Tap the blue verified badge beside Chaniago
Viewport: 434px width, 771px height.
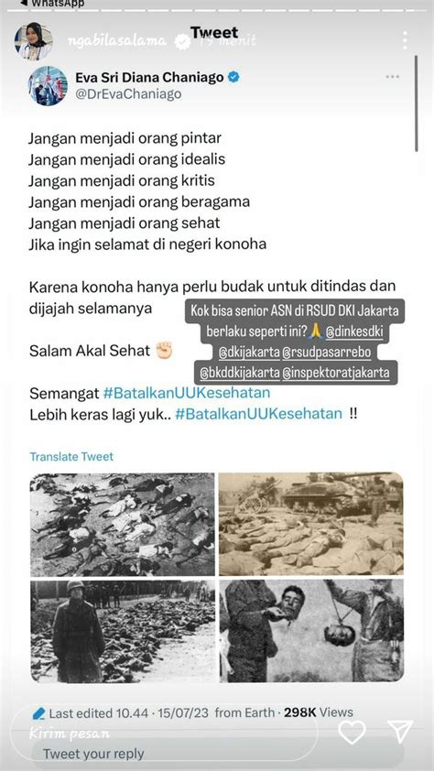[x=234, y=77]
